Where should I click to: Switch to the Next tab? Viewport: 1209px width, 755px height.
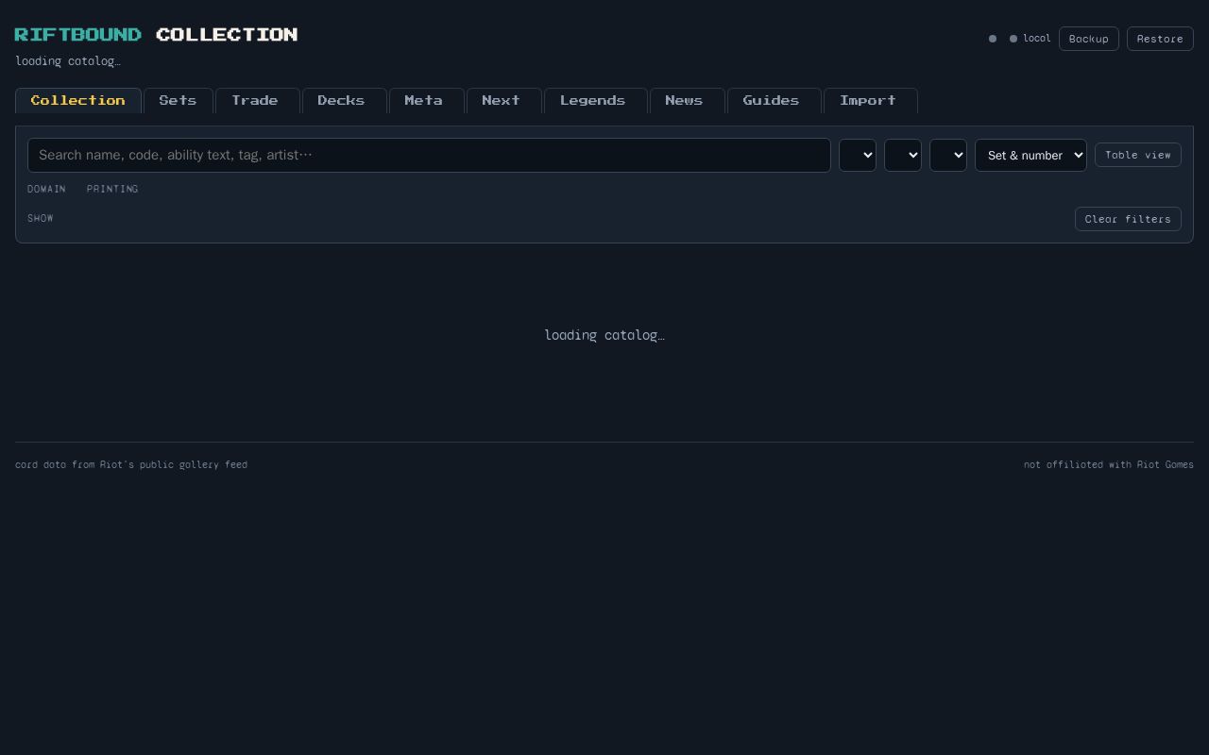click(x=503, y=100)
